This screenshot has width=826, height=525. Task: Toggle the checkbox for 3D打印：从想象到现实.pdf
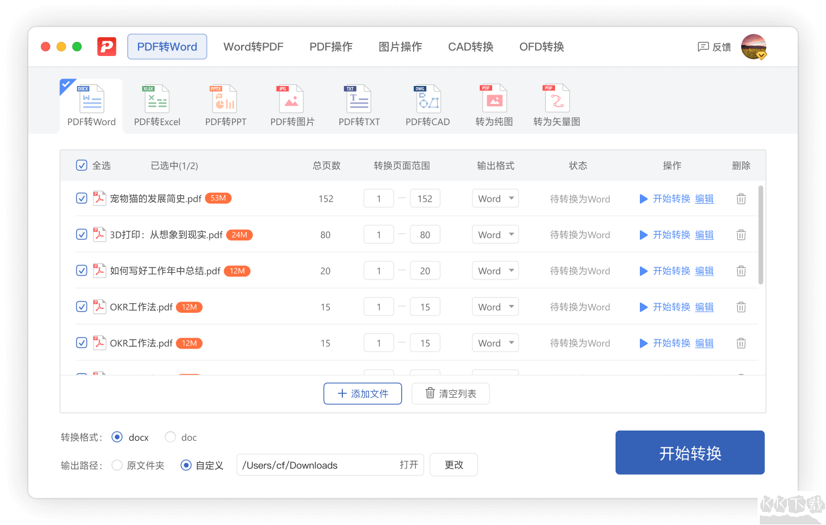click(81, 234)
